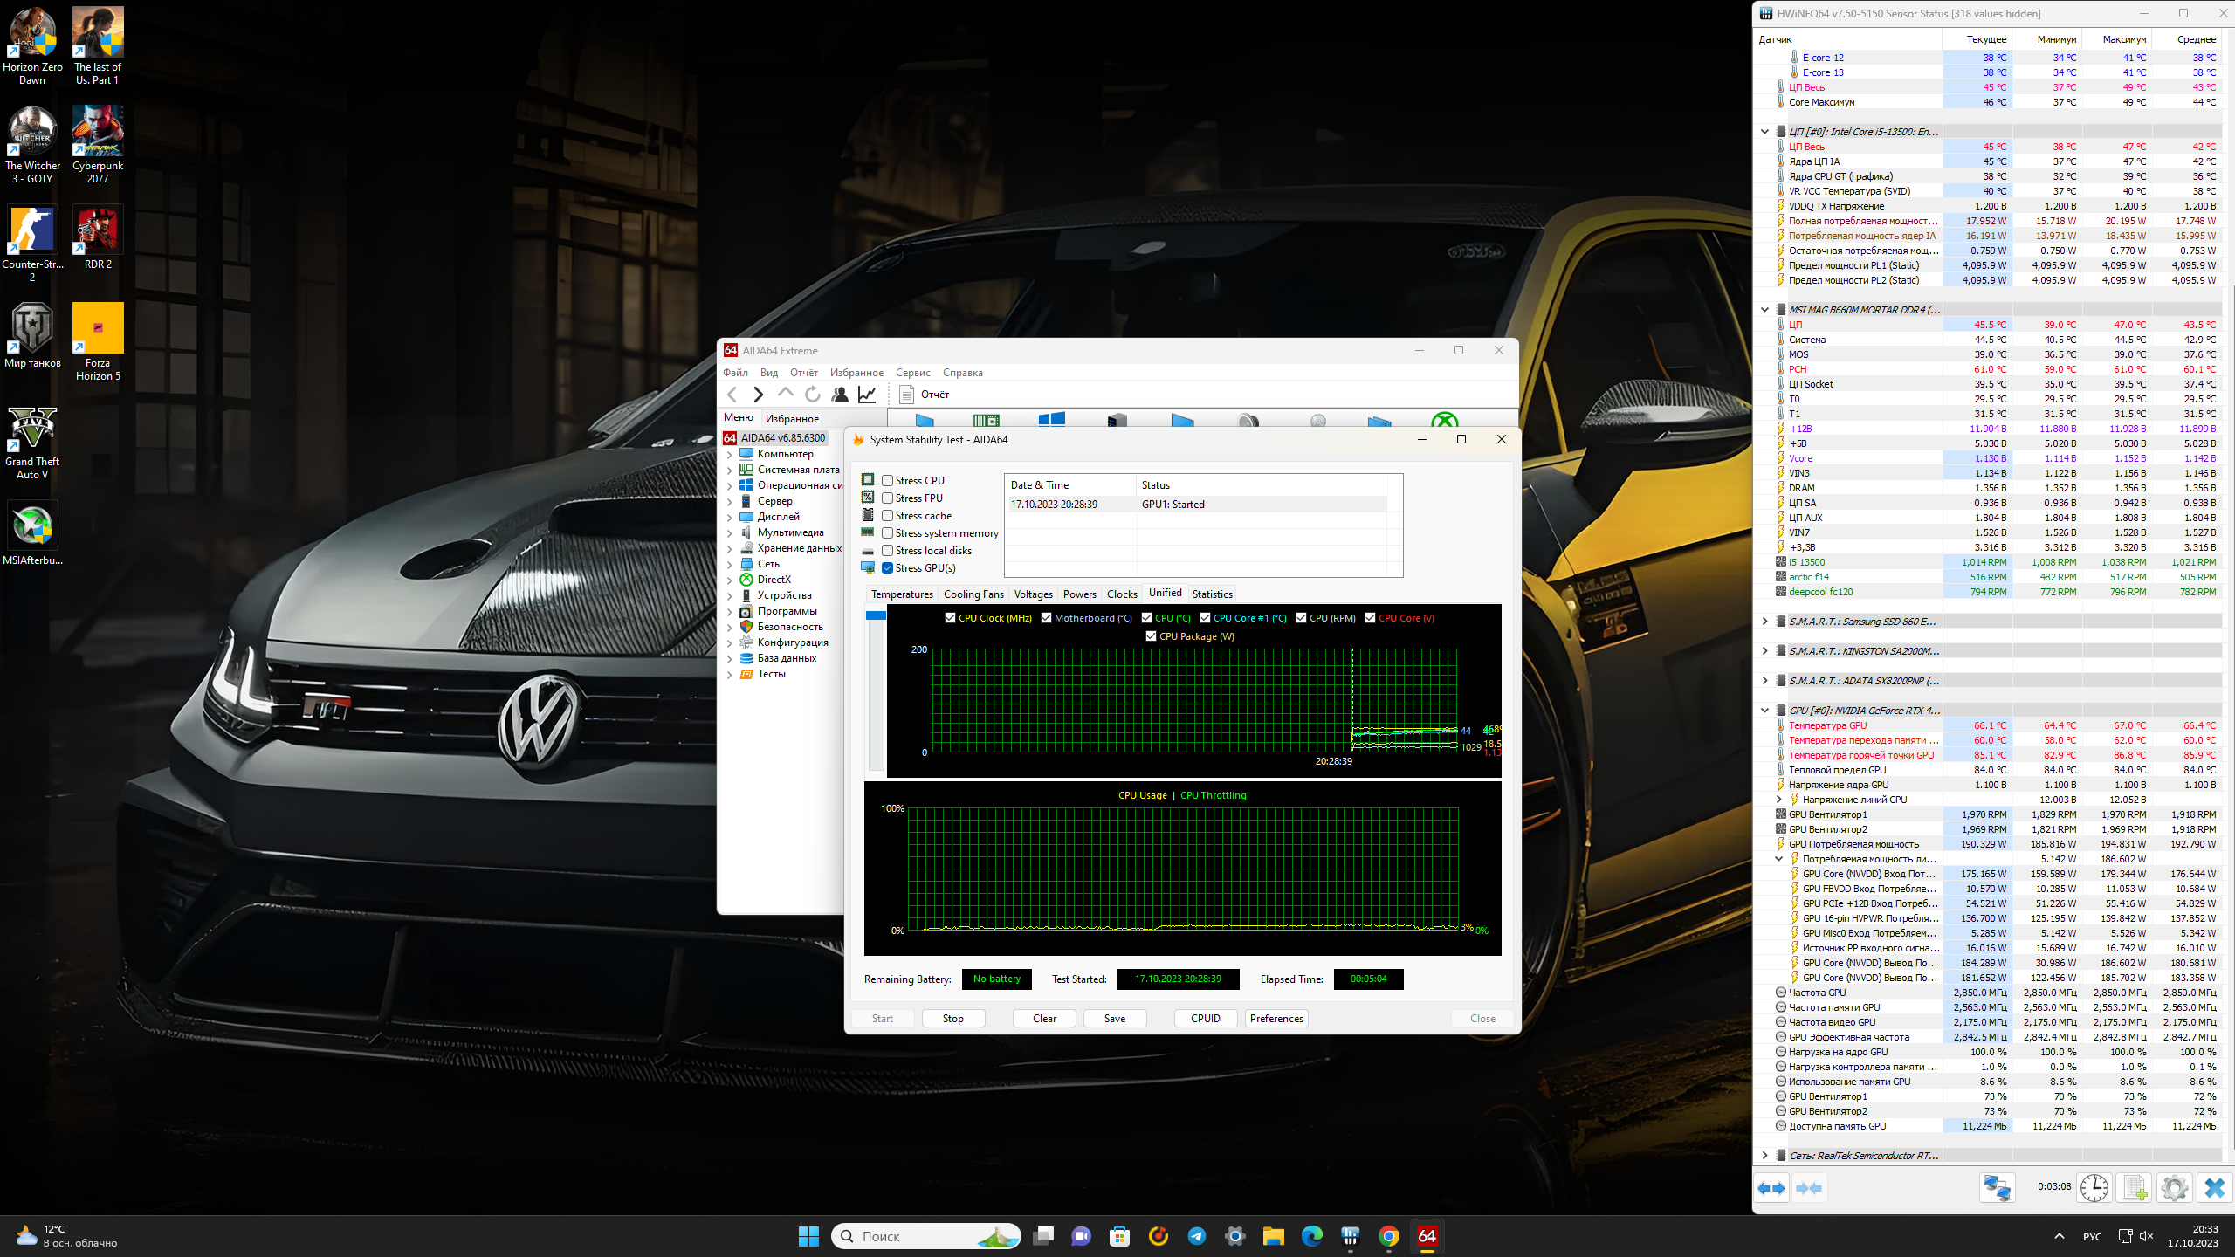This screenshot has height=1257, width=2235.
Task: Switch to the Temperatures tab
Action: 902,594
